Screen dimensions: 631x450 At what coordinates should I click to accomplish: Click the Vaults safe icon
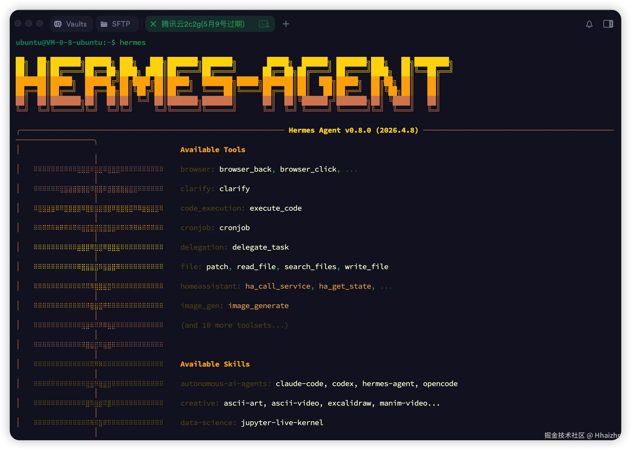coord(58,24)
